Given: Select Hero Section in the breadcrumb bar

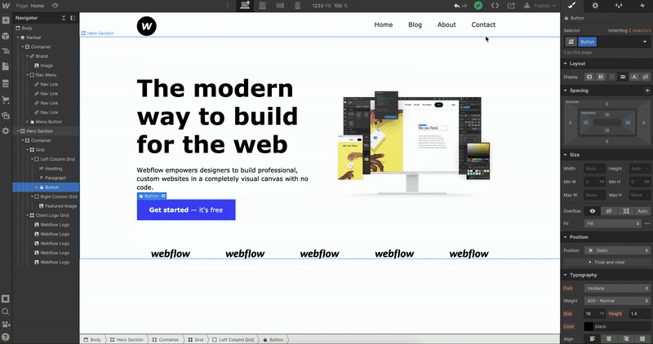Looking at the screenshot, I should (130, 339).
